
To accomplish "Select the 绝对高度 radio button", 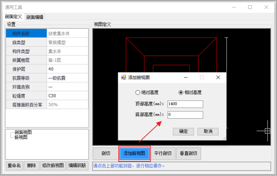I will point(138,92).
